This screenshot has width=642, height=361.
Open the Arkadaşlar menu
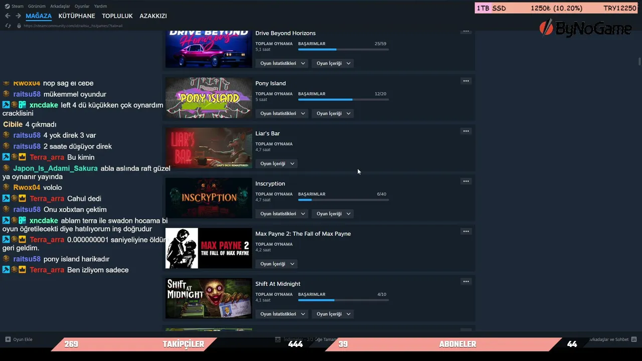[60, 6]
